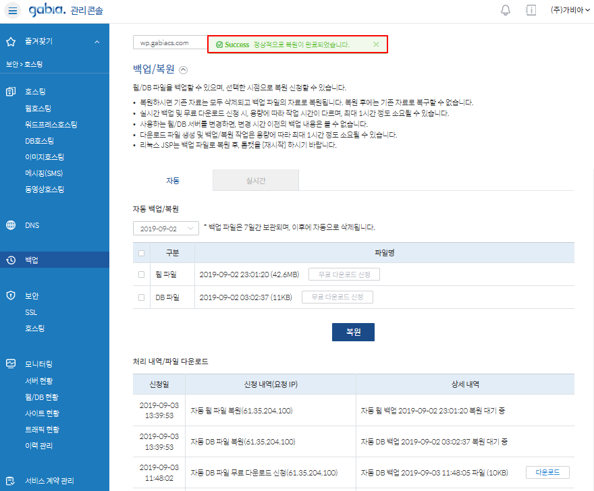Click 무료 다운로드 신청 for DB 파일
Screen dimensions: 594x491
(x=337, y=297)
